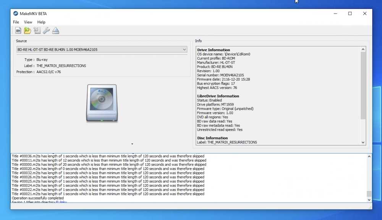The width and height of the screenshot is (382, 220).
Task: Click 'Firmware type: Original (unpatched)' line
Action: click(225, 109)
